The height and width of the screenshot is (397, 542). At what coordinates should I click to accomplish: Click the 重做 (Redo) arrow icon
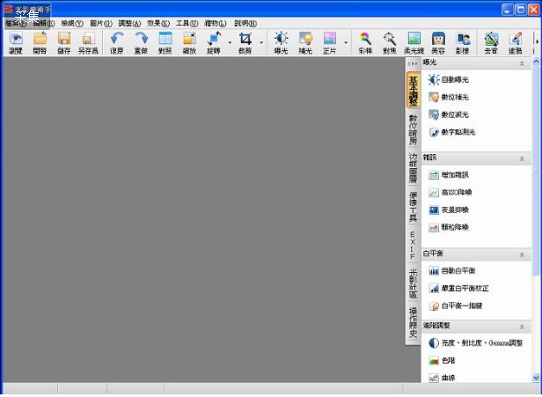point(141,40)
